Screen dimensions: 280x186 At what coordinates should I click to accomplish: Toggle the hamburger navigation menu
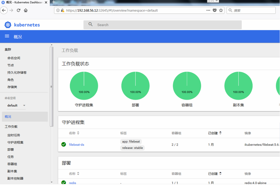[x=7, y=36]
